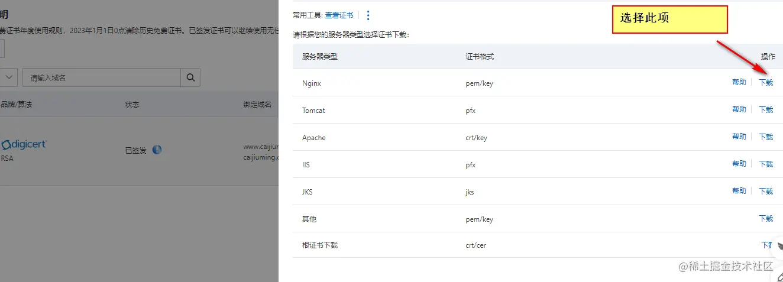
Task: Click the 绑定域名 column header in background
Action: [257, 105]
